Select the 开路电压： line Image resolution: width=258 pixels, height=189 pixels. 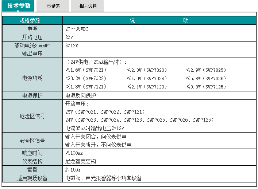(77, 104)
